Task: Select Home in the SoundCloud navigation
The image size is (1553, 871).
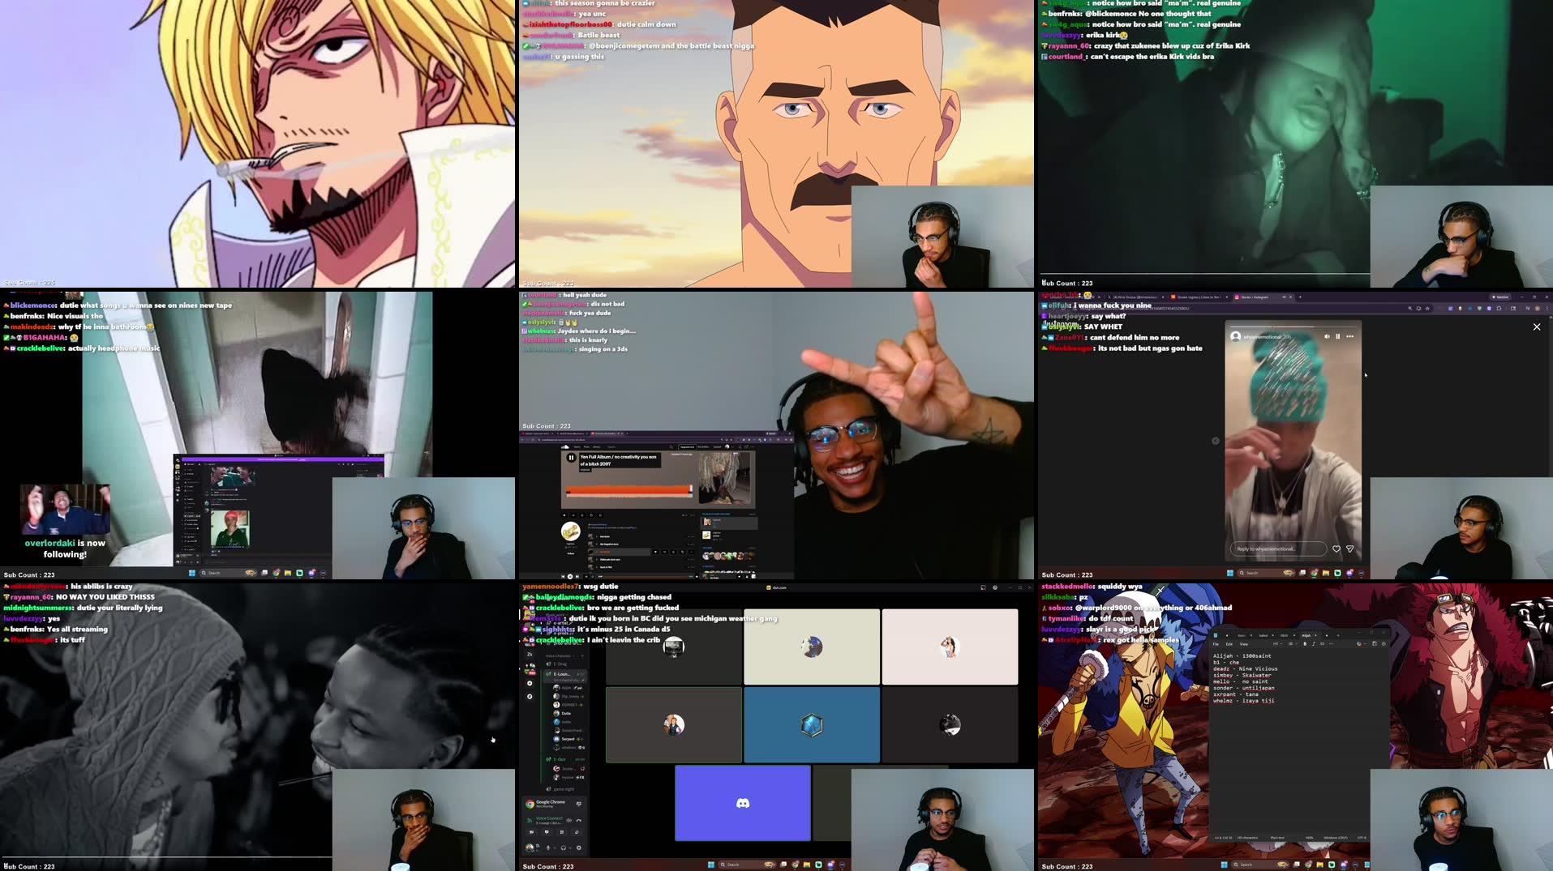Action: click(x=577, y=446)
